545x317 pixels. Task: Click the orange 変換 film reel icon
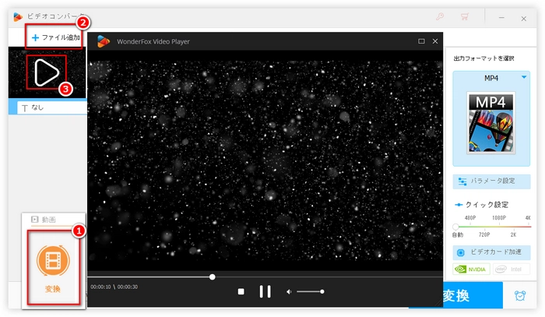53,259
